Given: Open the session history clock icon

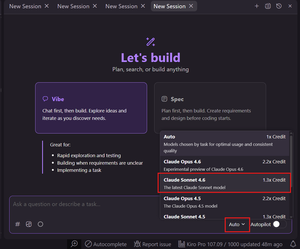Looking at the screenshot, I should [279, 6].
